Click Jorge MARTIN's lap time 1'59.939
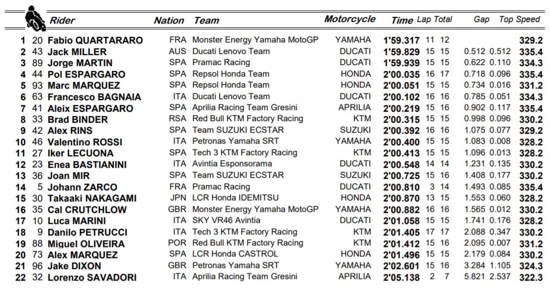This screenshot has width=550, height=290. click(x=401, y=62)
